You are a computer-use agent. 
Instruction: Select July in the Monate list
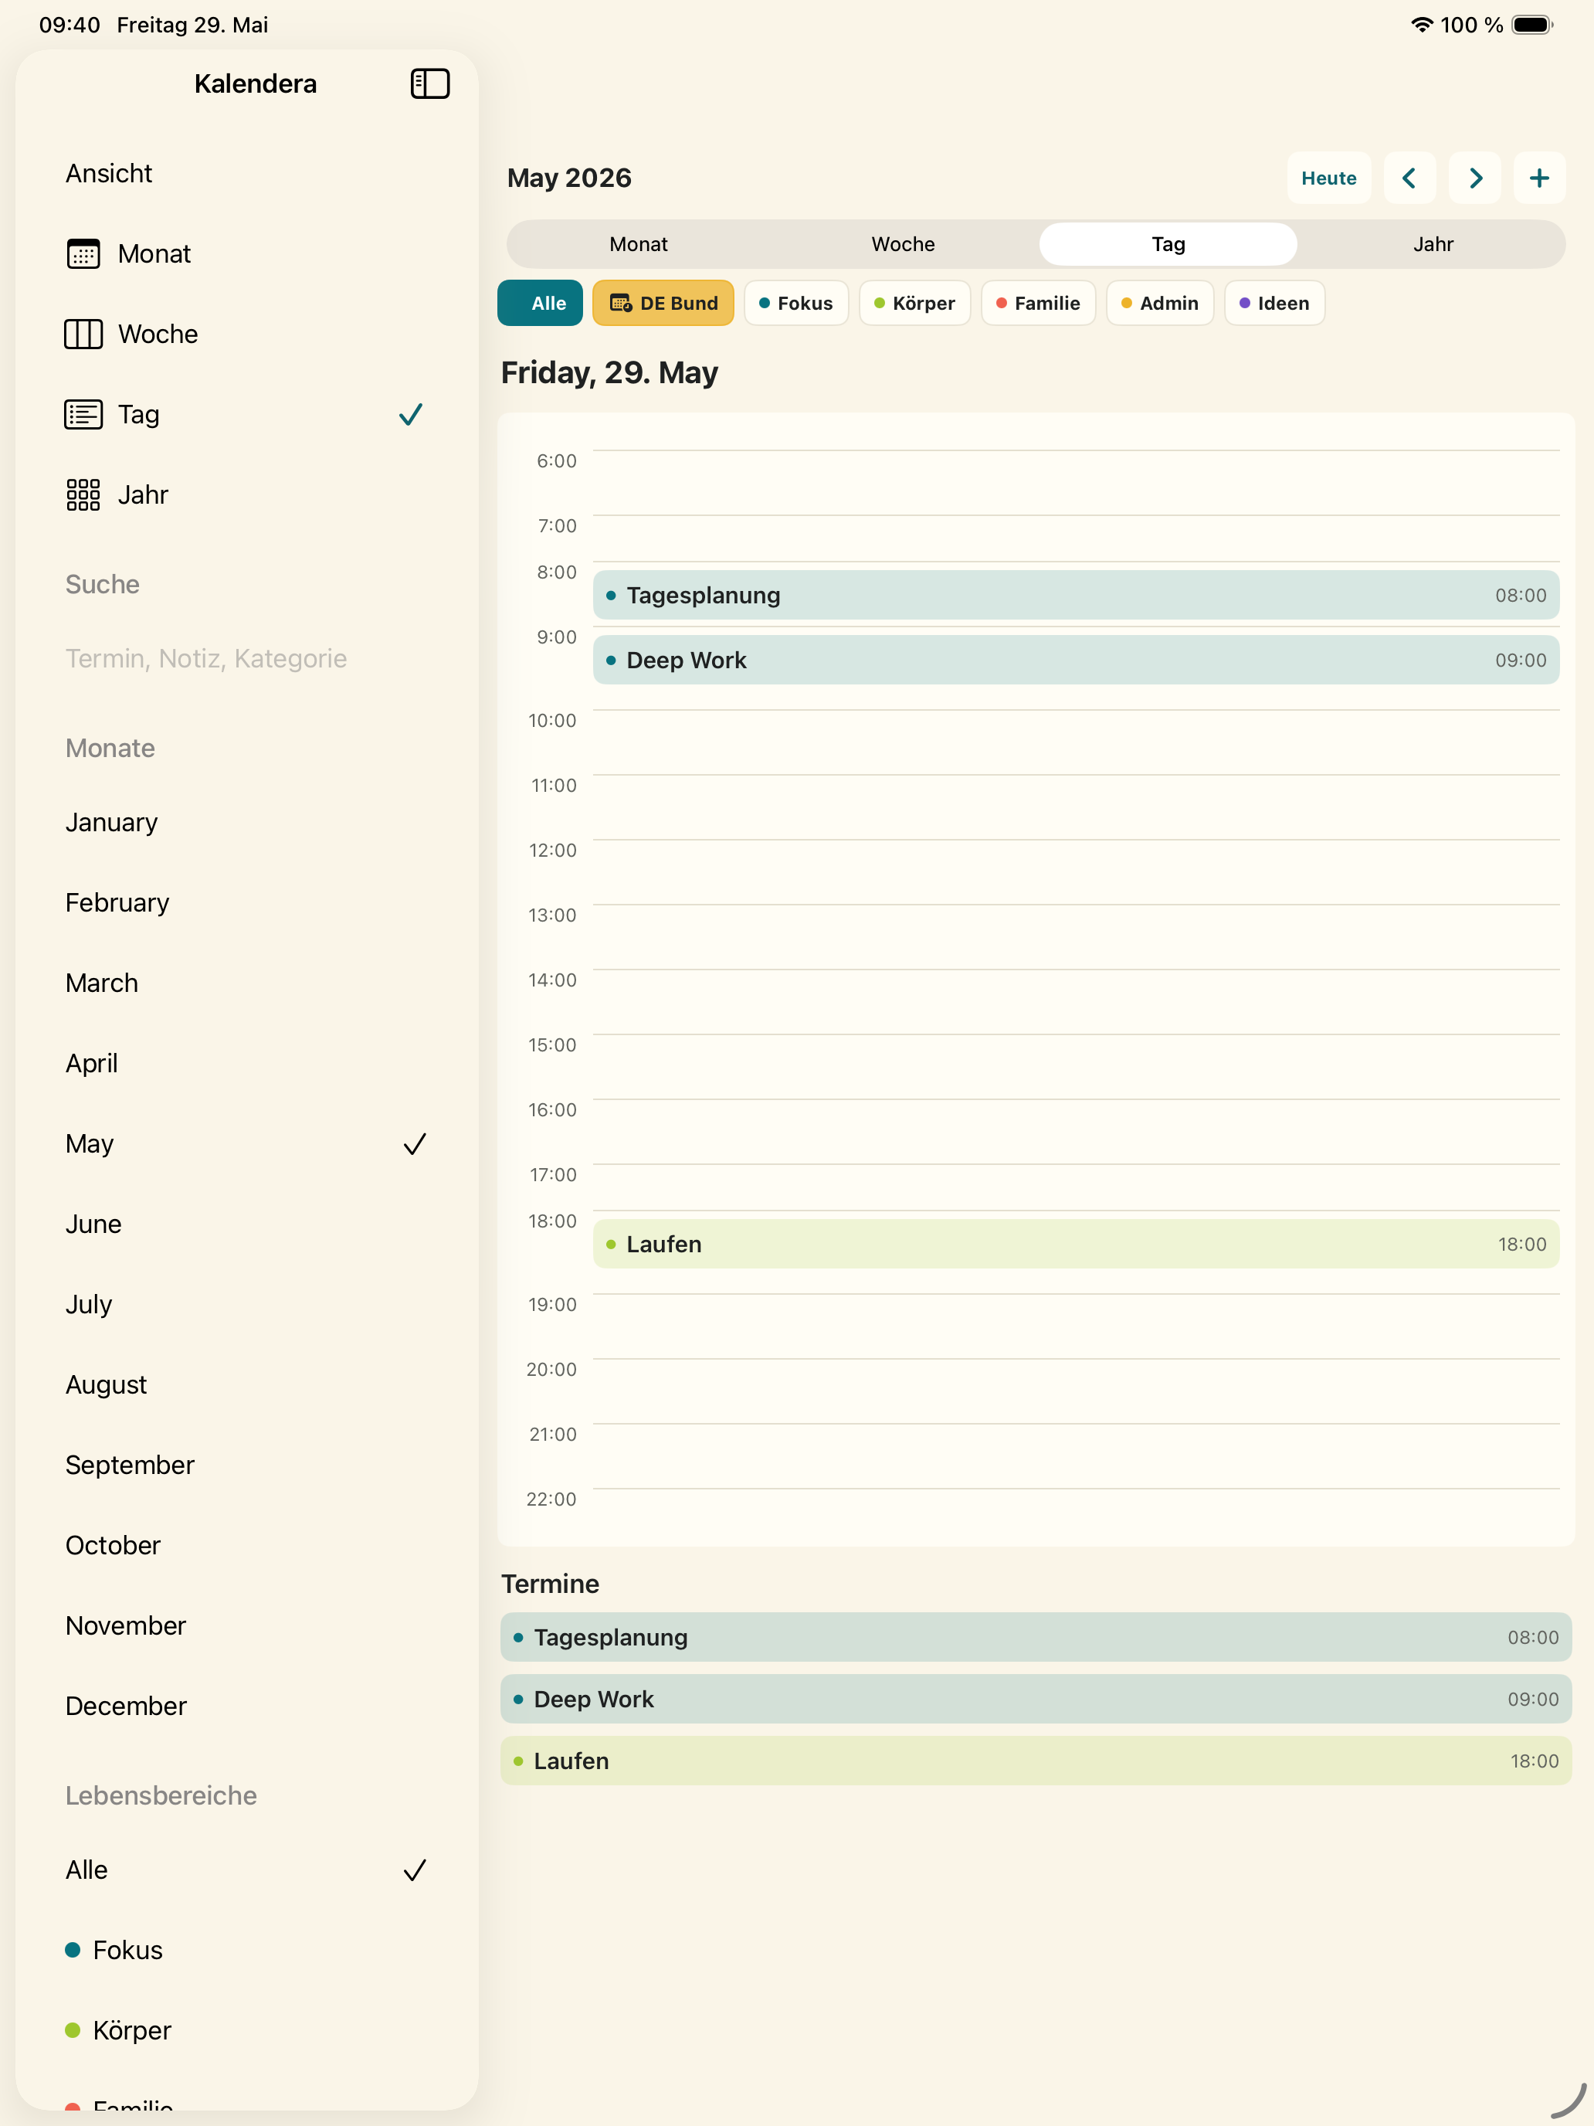247,1304
